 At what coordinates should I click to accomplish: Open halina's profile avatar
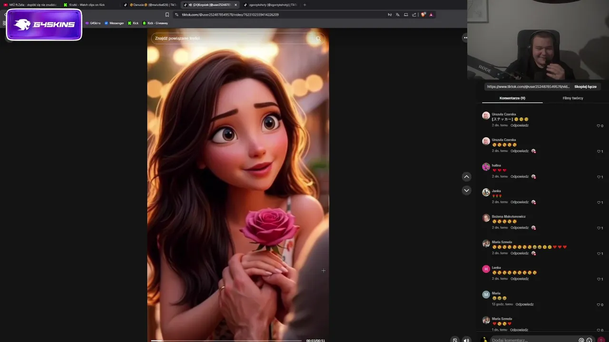coord(486,167)
